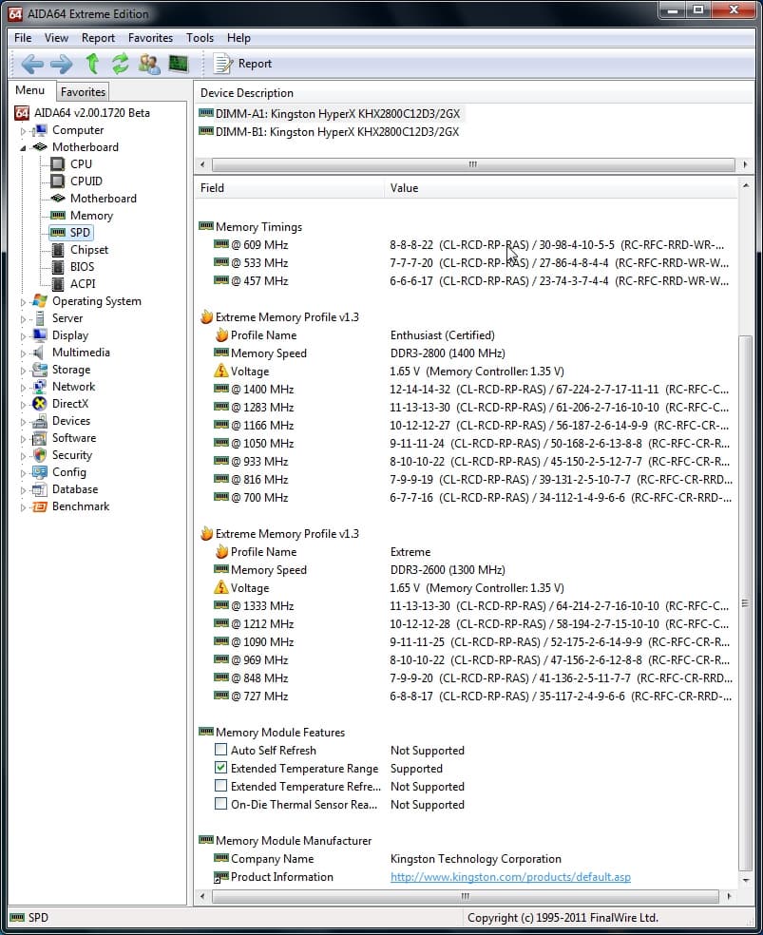Screen dimensions: 763x935
Task: Open the File menu
Action: tap(23, 38)
